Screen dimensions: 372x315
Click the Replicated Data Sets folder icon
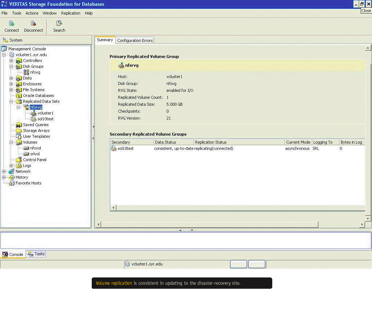tap(19, 101)
